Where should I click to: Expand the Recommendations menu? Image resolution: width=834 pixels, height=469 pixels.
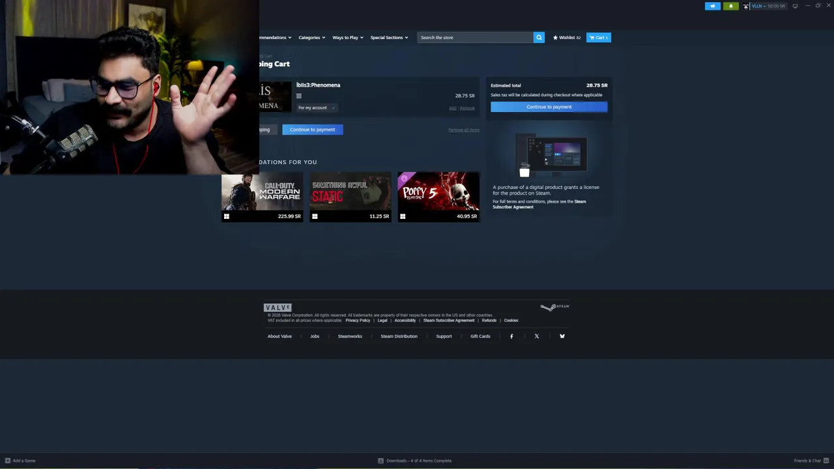275,37
